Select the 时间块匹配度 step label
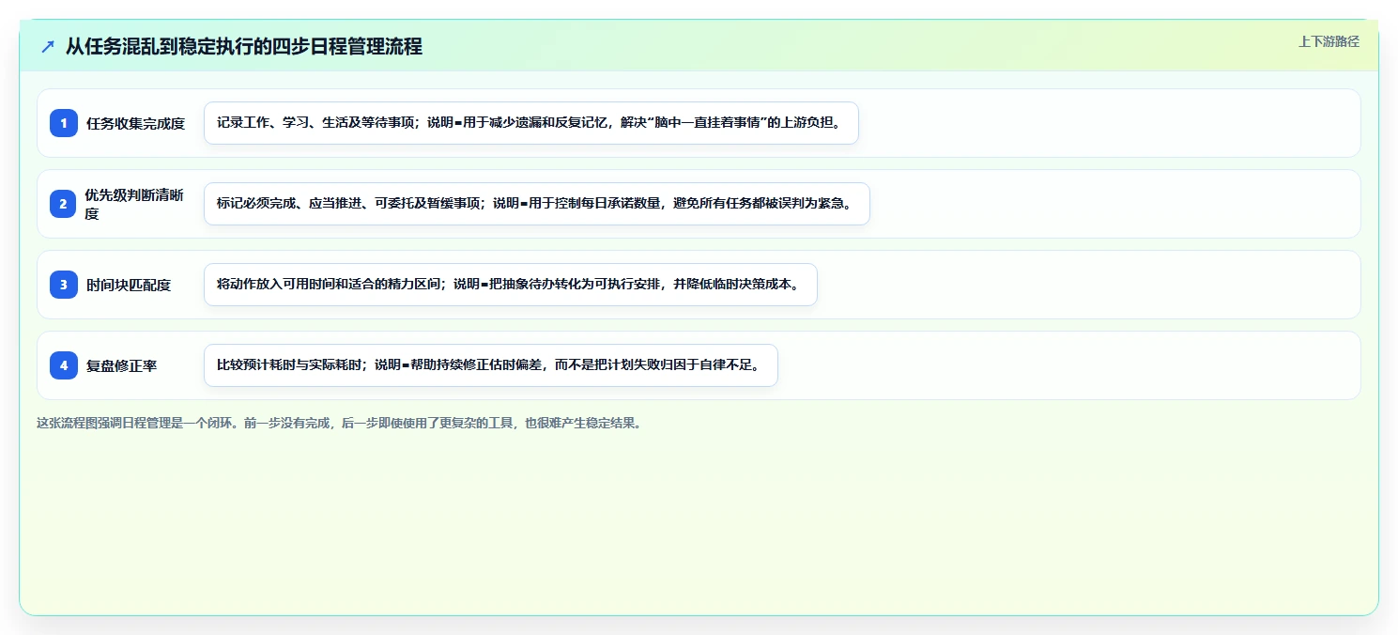 (129, 285)
